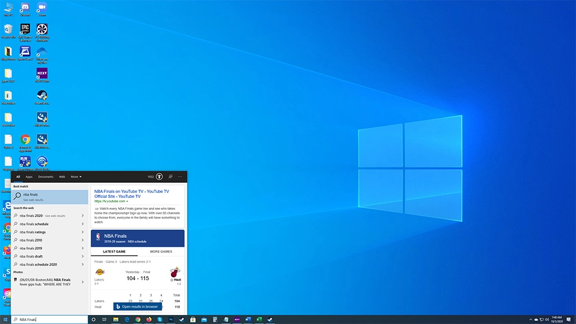The width and height of the screenshot is (576, 324).
Task: Click the NBA Finals card header
Action: pyautogui.click(x=138, y=238)
